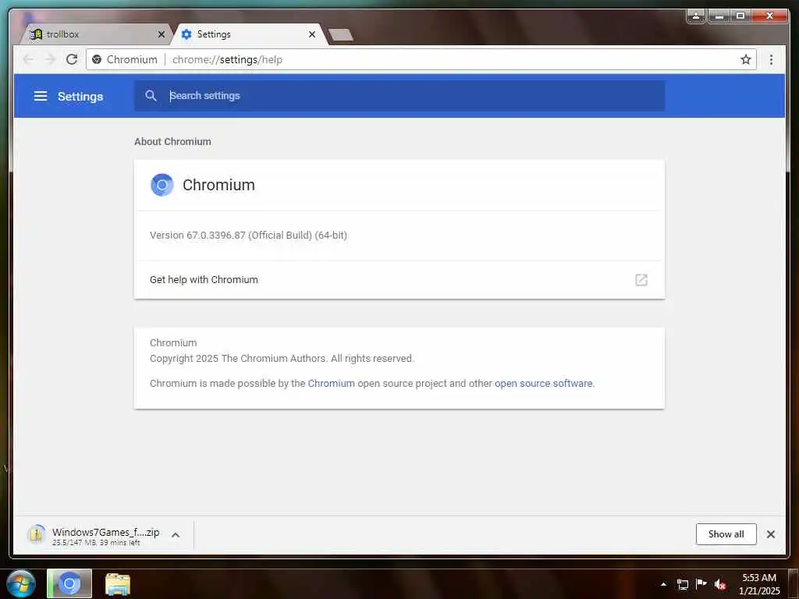Minimize the Chromium window
This screenshot has width=799, height=599.
[719, 16]
